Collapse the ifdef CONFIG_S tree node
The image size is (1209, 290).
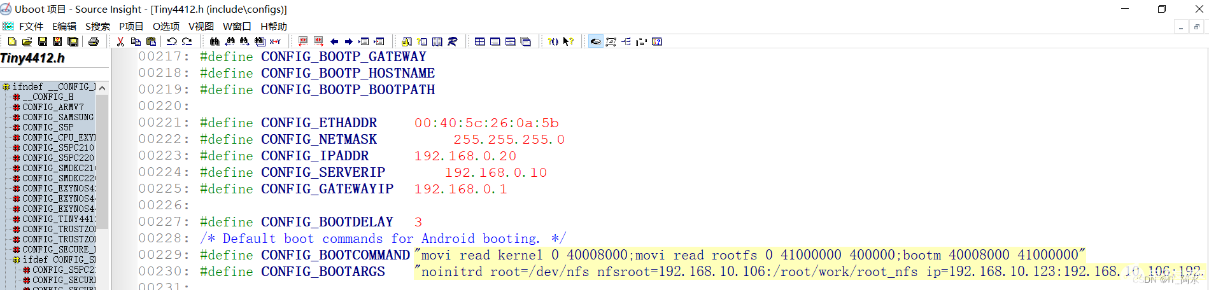click(16, 259)
